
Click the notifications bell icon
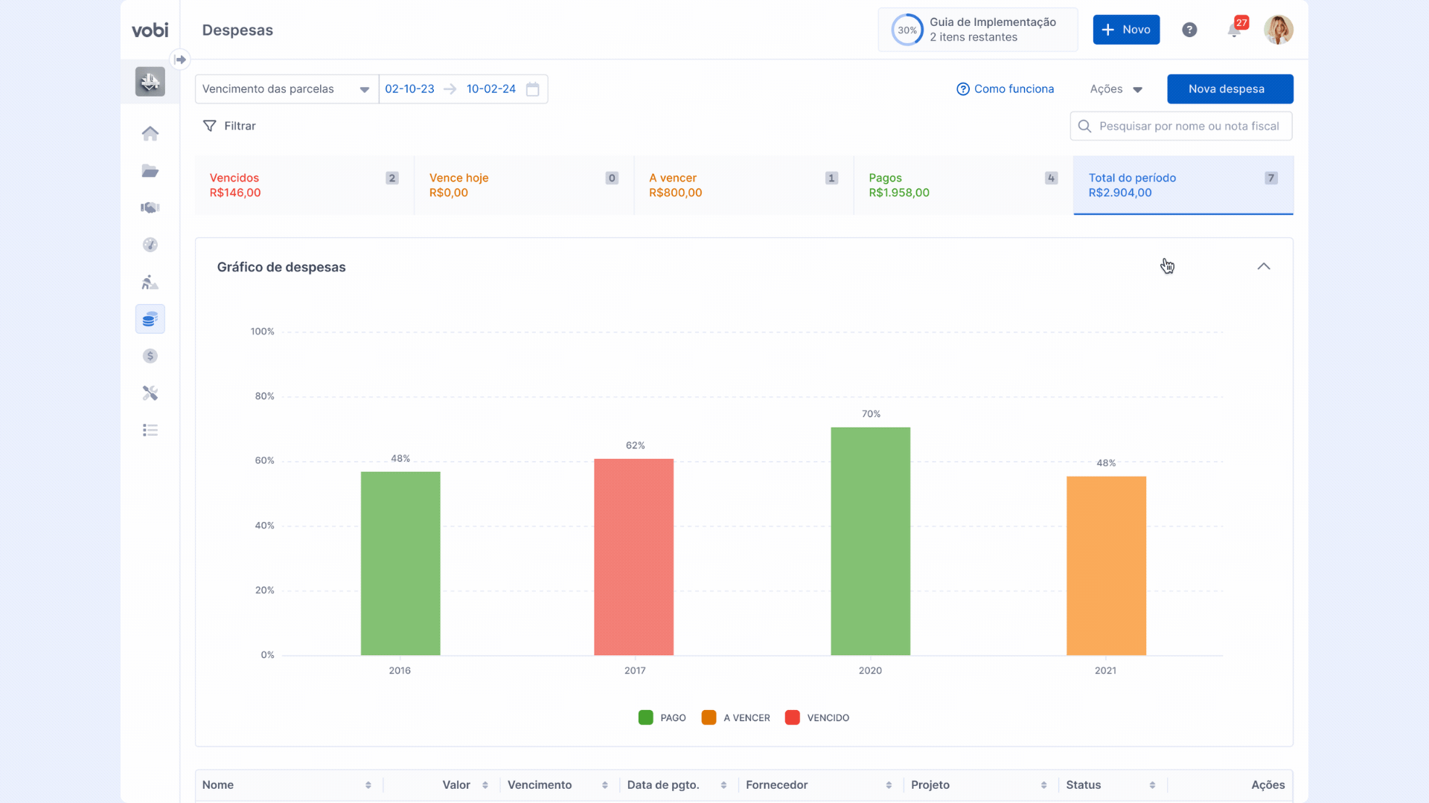pyautogui.click(x=1234, y=30)
